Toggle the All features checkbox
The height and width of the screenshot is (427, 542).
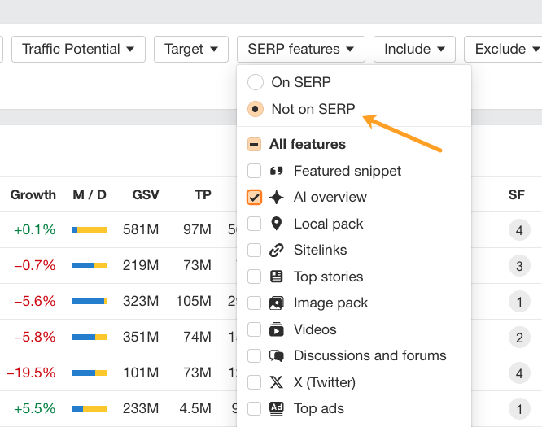pos(254,145)
